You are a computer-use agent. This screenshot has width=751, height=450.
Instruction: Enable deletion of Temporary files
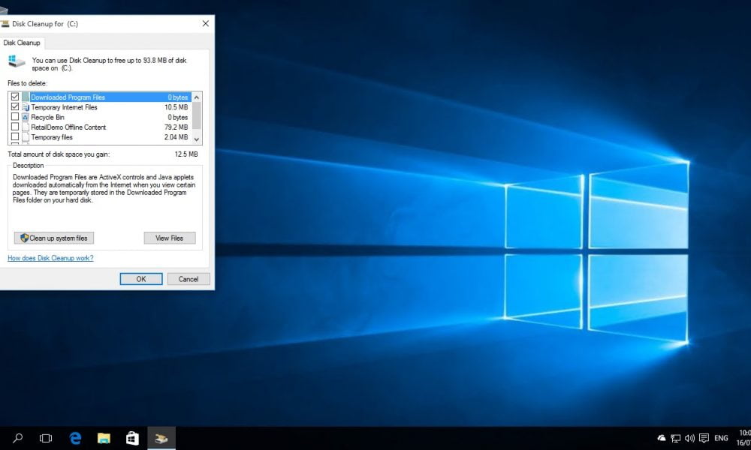(14, 137)
